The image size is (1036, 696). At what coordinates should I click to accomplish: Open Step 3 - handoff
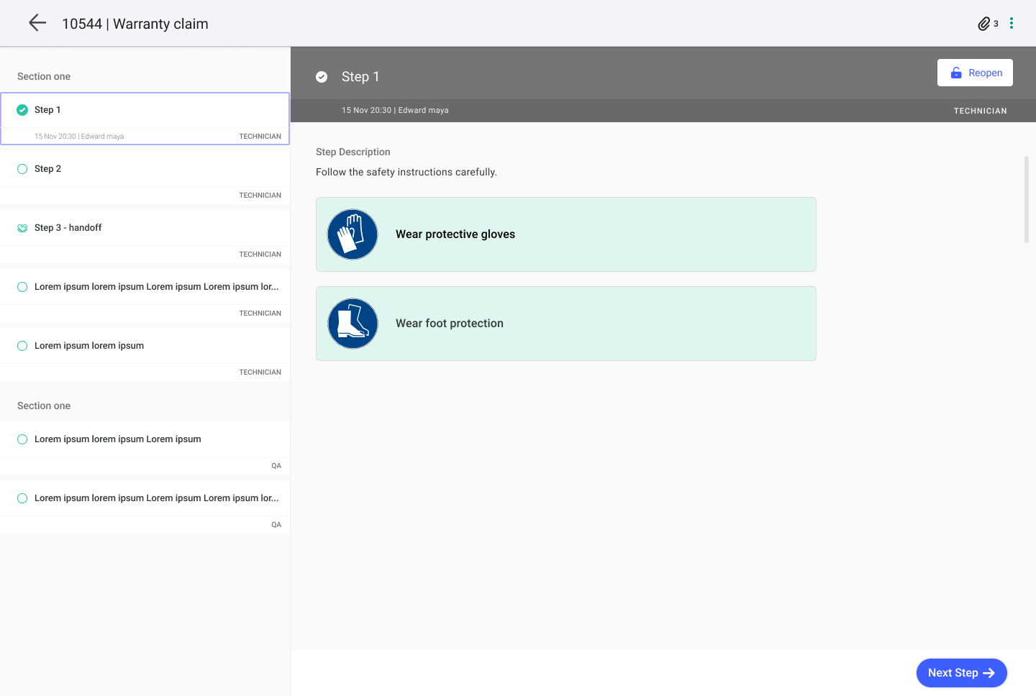145,237
